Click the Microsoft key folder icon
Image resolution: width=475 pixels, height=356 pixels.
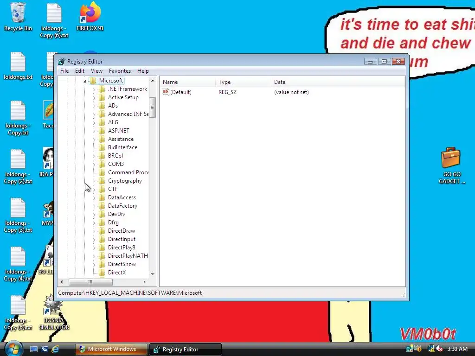(93, 81)
